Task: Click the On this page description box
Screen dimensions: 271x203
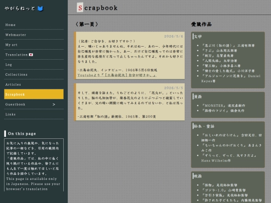Action: click(34, 165)
